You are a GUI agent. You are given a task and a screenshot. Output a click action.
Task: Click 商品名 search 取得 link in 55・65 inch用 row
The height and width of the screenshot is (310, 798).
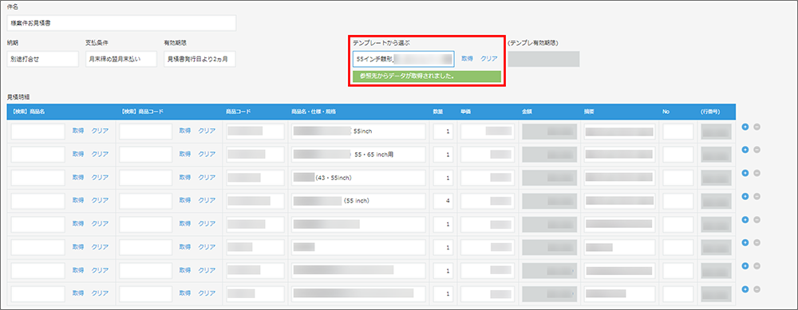click(78, 154)
